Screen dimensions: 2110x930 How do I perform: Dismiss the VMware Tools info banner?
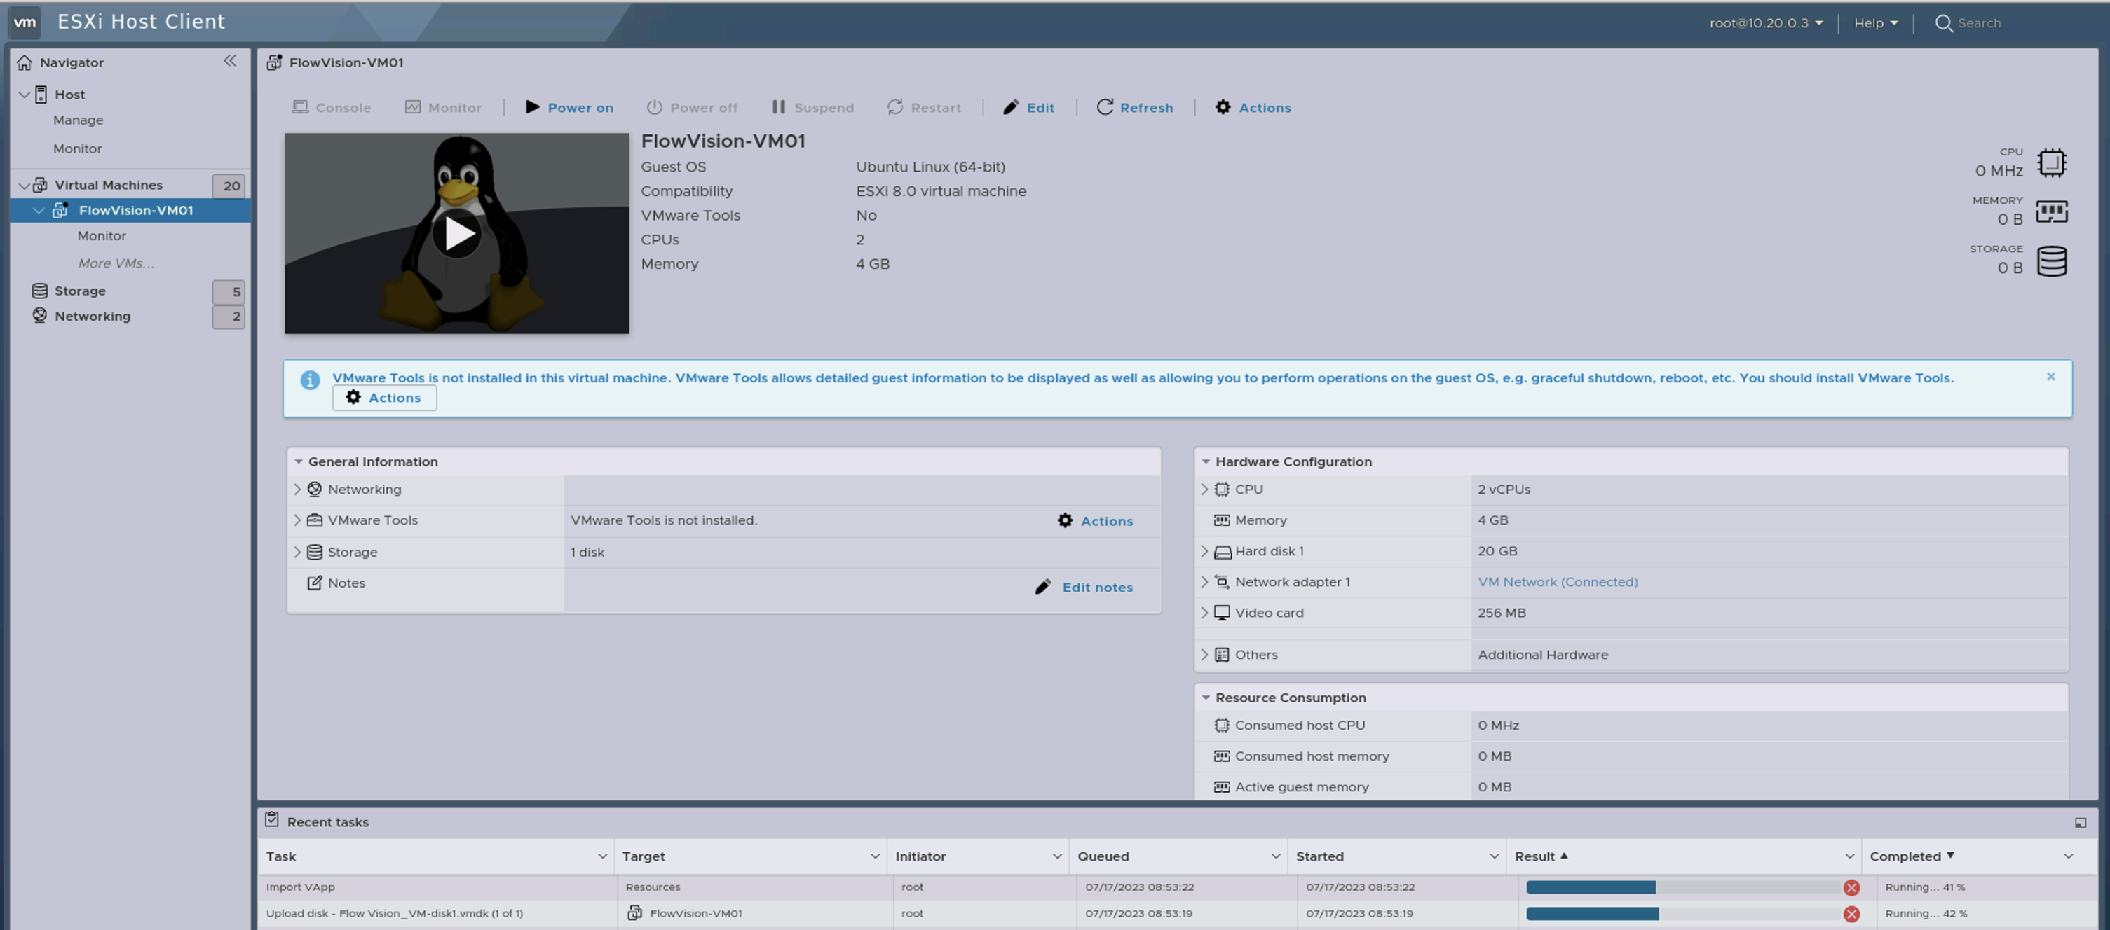[2050, 376]
